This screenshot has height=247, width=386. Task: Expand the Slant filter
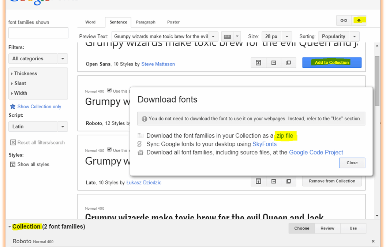tap(18, 83)
